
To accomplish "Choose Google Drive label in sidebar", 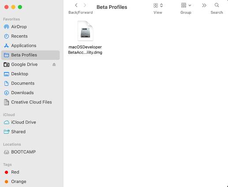I will pos(24,65).
